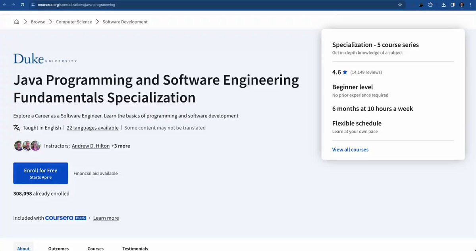Click View all courses link
Image resolution: width=476 pixels, height=251 pixels.
350,149
